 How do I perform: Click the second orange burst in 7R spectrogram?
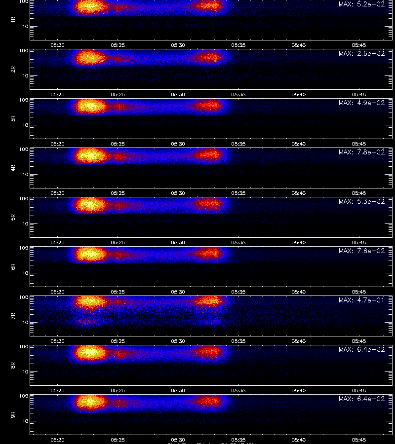pos(208,300)
